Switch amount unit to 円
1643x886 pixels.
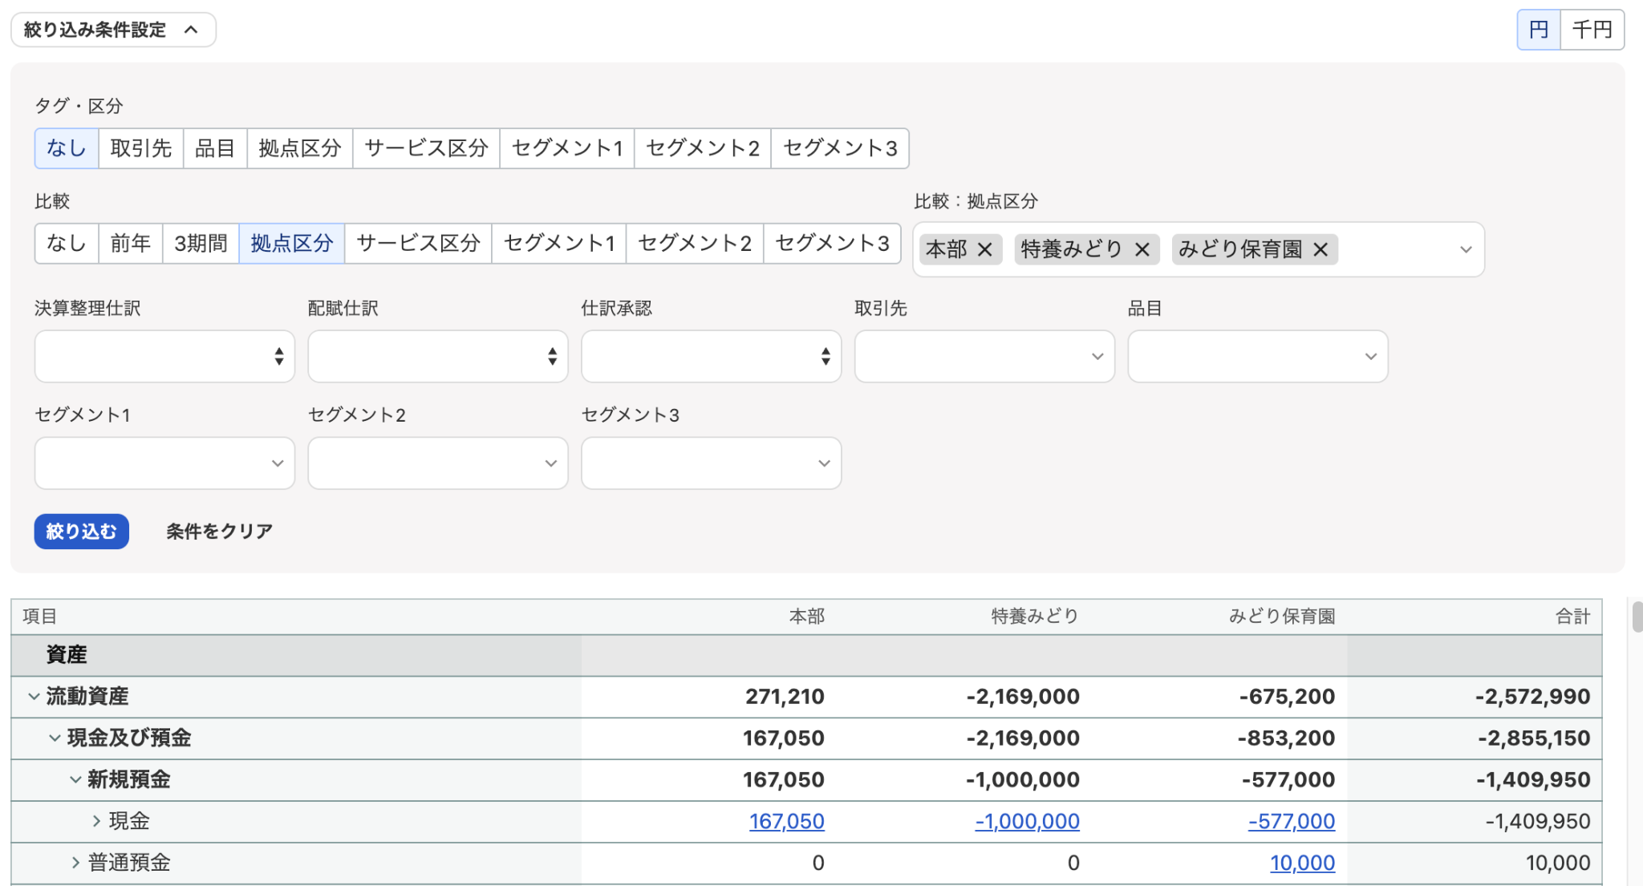(x=1539, y=30)
